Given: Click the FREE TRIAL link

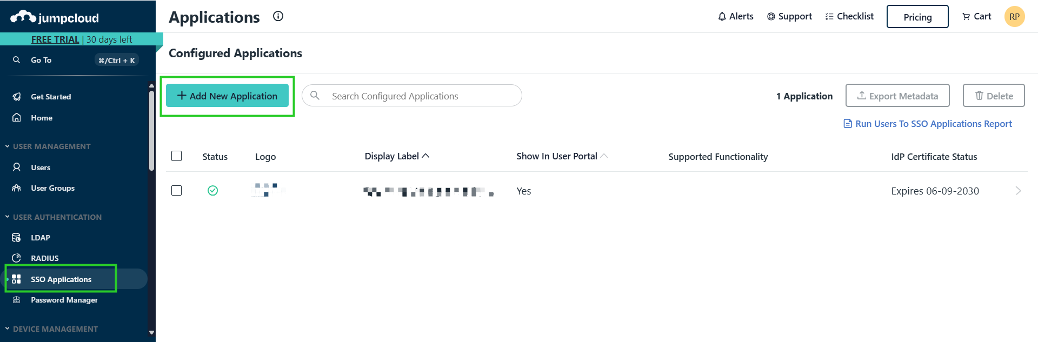Looking at the screenshot, I should tap(55, 39).
